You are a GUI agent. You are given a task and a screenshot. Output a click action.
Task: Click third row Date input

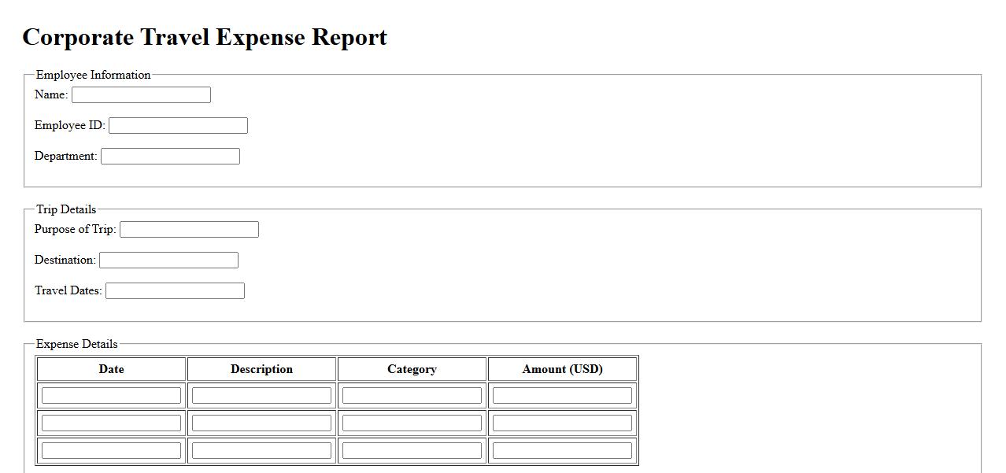point(111,450)
